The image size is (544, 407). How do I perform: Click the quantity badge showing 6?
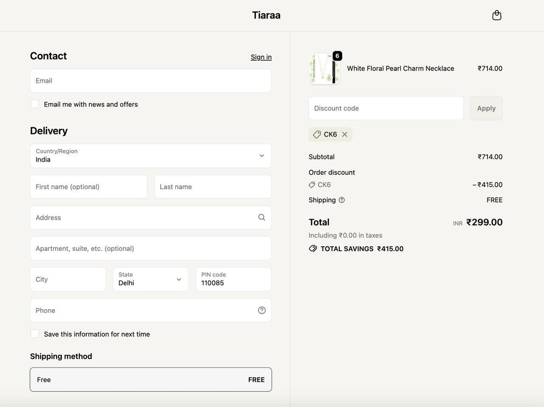pos(337,56)
